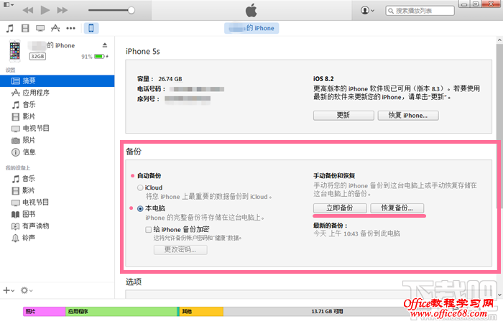Open the Movies library icon in toolbar
Screen dimensions: 503x324
tap(25, 28)
